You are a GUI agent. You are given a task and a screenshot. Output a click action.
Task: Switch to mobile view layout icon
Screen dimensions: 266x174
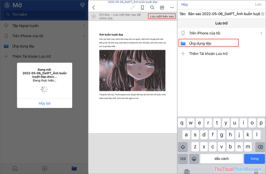coord(142,8)
